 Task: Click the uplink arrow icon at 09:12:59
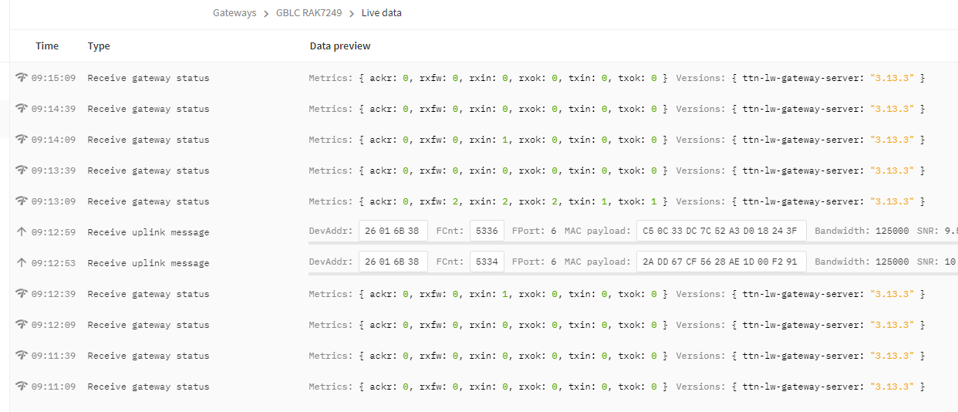pyautogui.click(x=22, y=231)
